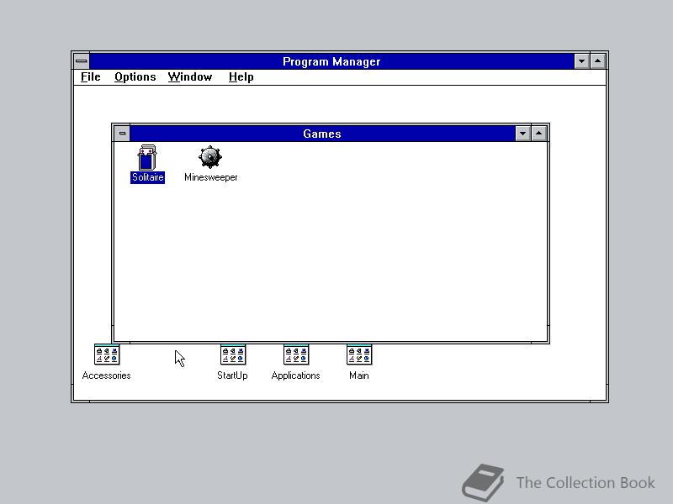The image size is (673, 504).
Task: Maximize the Games window
Action: point(539,134)
